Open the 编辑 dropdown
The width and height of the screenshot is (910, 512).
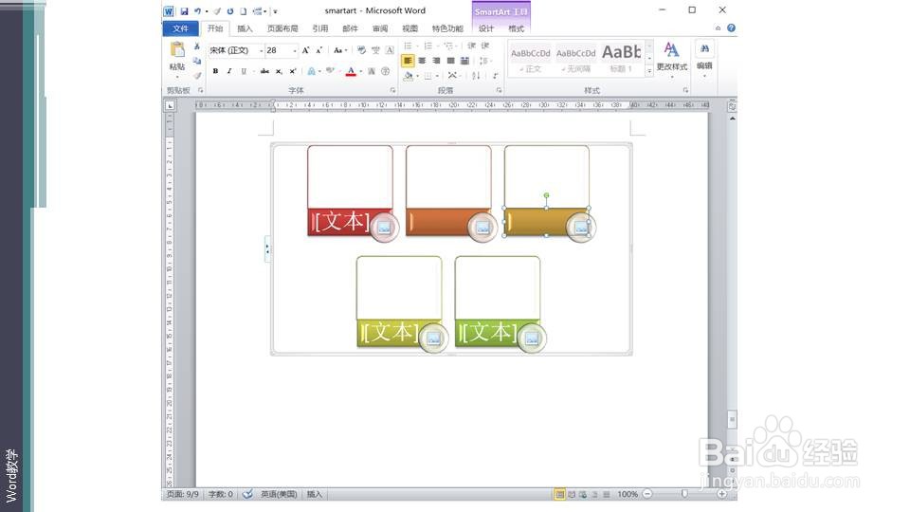coord(704,58)
